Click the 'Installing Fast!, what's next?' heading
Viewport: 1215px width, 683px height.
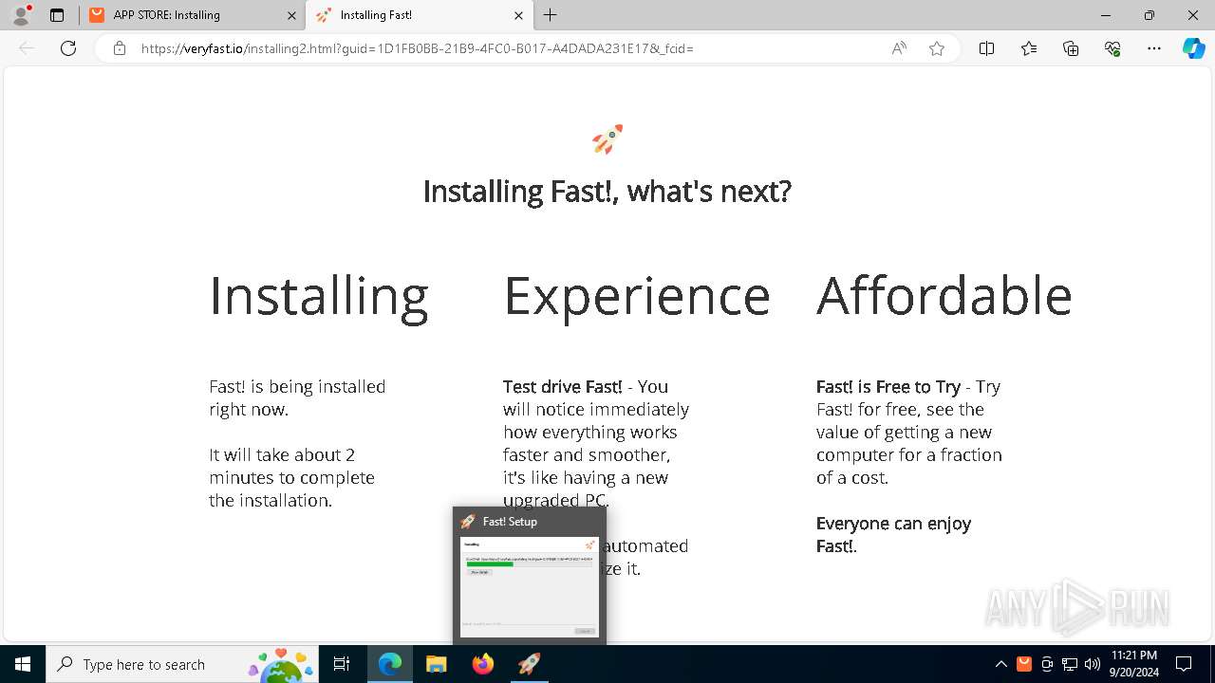(x=607, y=193)
